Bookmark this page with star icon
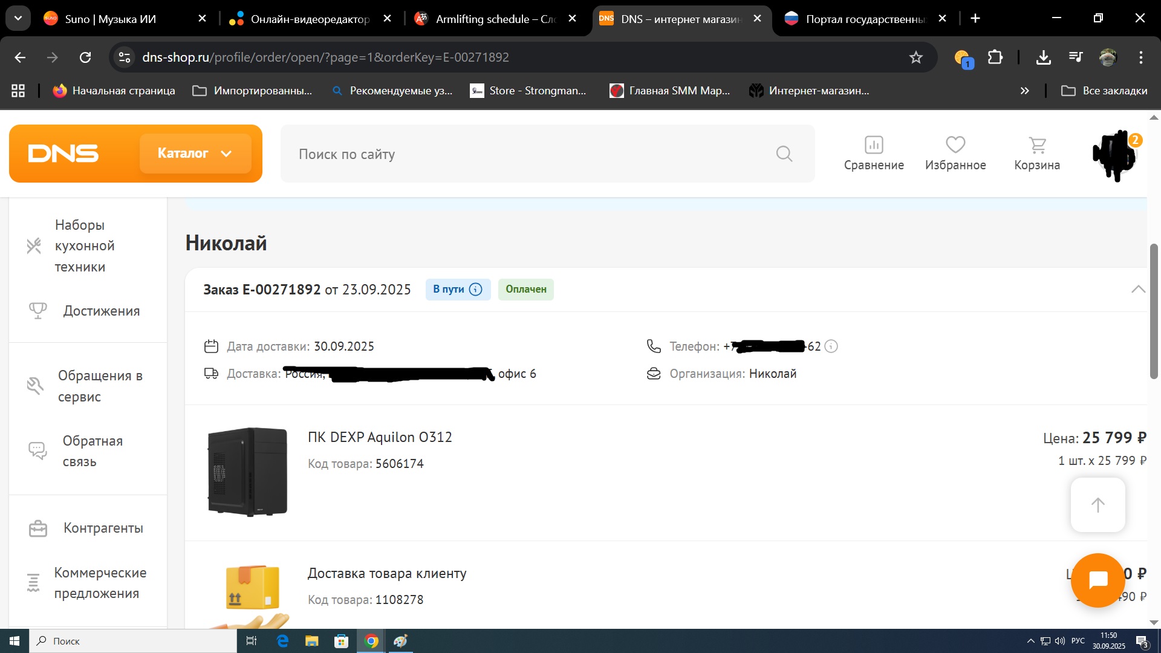This screenshot has width=1161, height=653. 916,57
